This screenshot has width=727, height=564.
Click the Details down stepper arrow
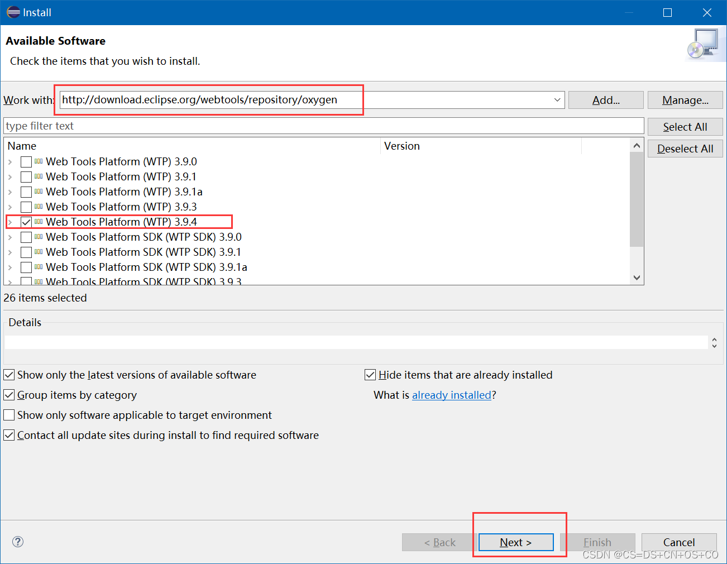(x=714, y=346)
